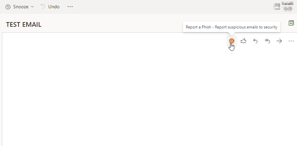Reply using the single curved arrow
This screenshot has width=297, height=146.
pyautogui.click(x=255, y=41)
